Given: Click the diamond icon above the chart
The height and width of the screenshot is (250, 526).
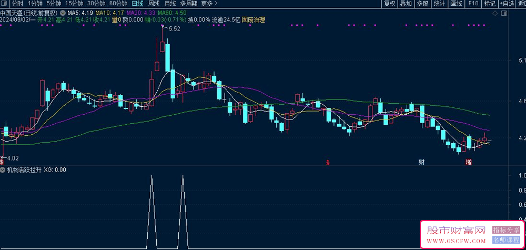Looking at the screenshot, I should 495,13.
